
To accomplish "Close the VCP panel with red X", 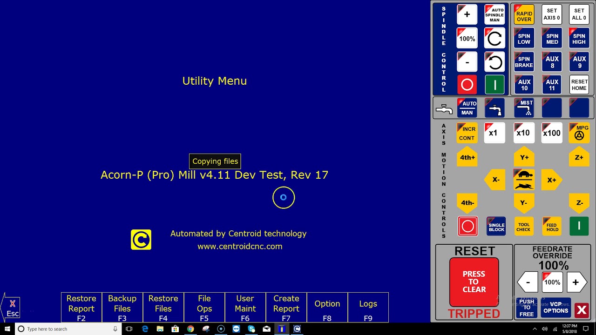I will click(x=582, y=310).
